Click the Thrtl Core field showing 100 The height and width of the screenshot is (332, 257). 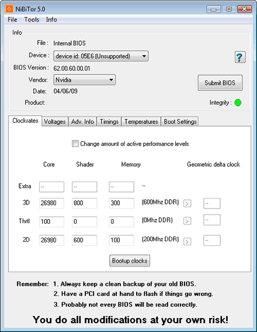pyautogui.click(x=51, y=222)
